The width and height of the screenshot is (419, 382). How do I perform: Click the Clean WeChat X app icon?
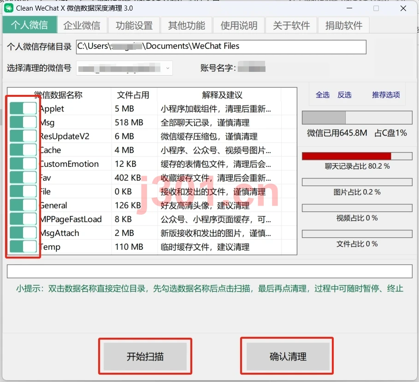click(9, 8)
